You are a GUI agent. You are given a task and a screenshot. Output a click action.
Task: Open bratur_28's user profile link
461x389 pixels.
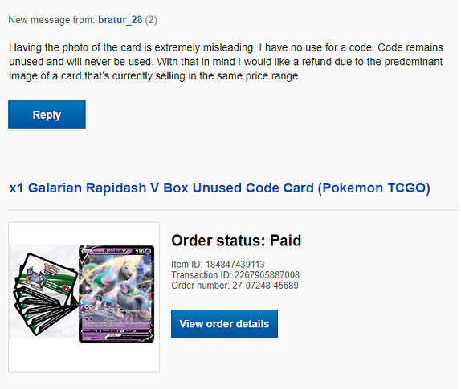(120, 20)
